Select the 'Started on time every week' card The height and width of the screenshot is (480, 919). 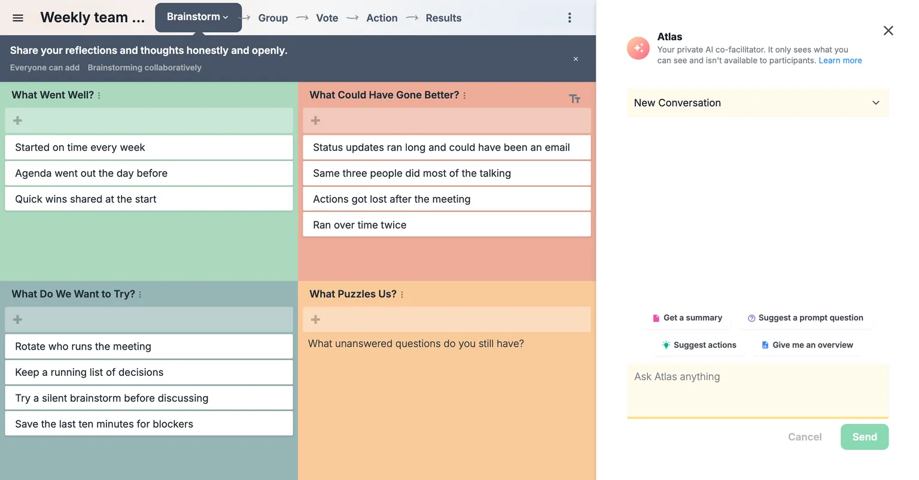[149, 147]
